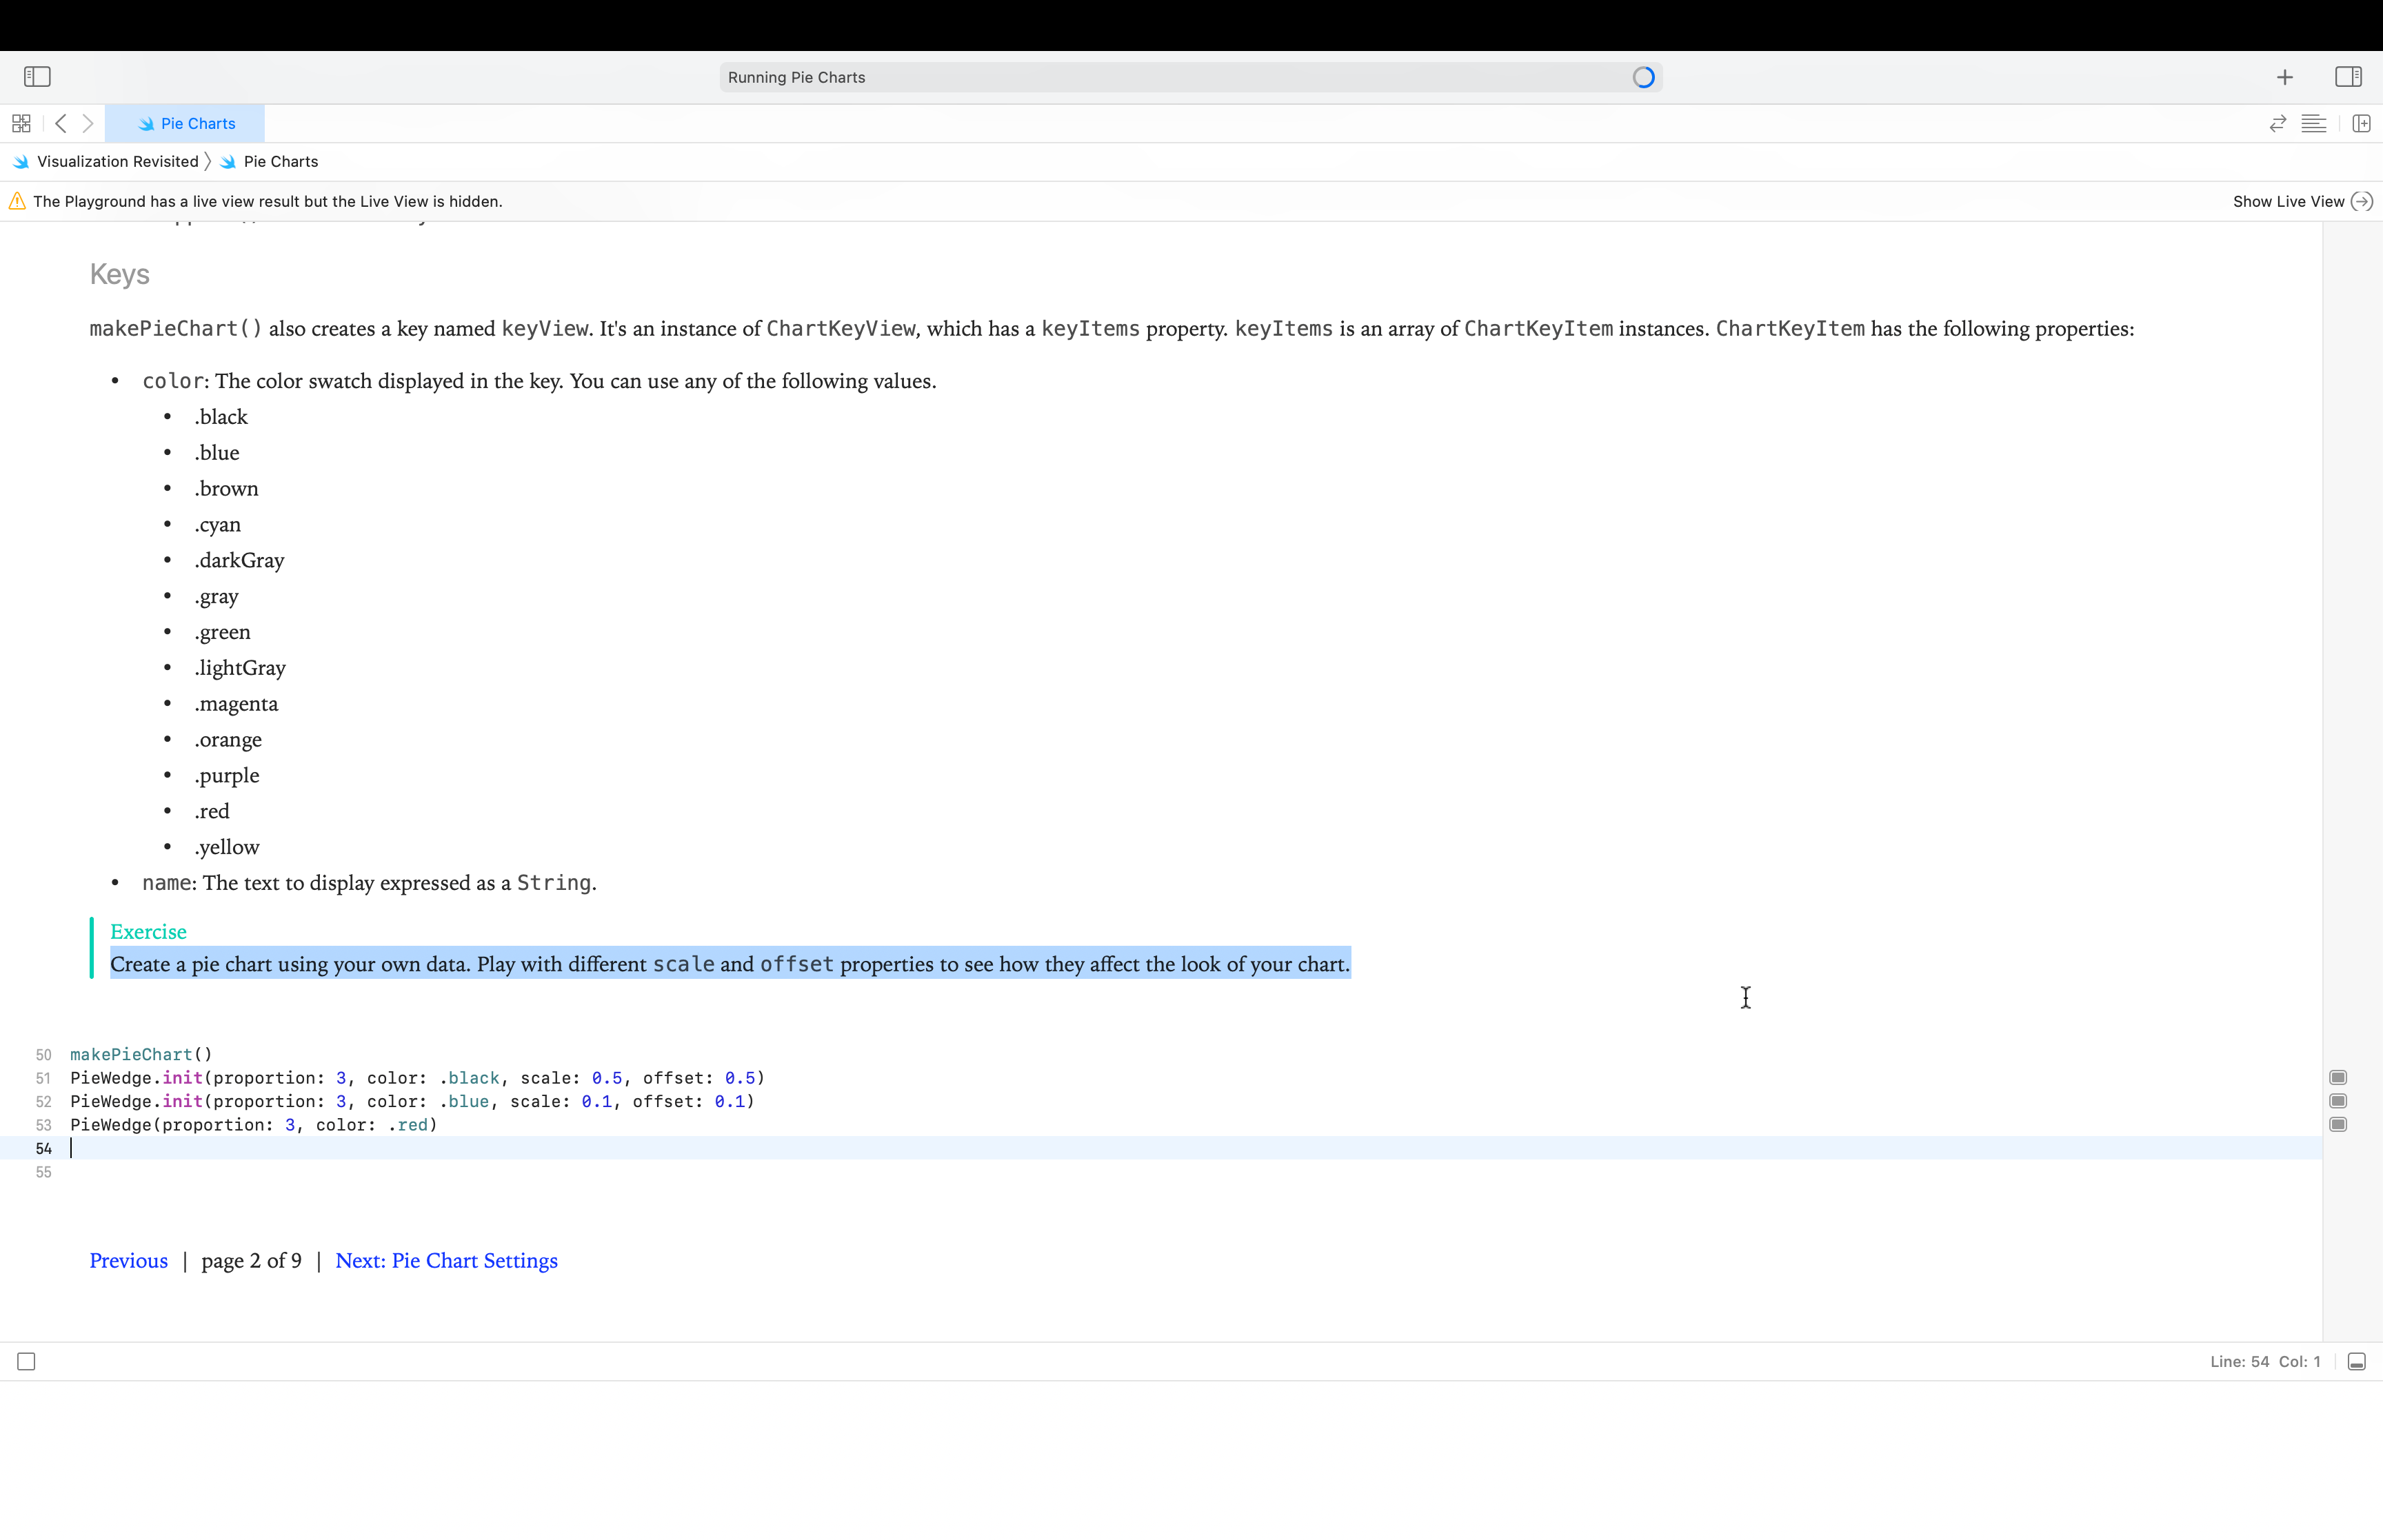Toggle the navigator sidebar panel icon

[x=37, y=77]
